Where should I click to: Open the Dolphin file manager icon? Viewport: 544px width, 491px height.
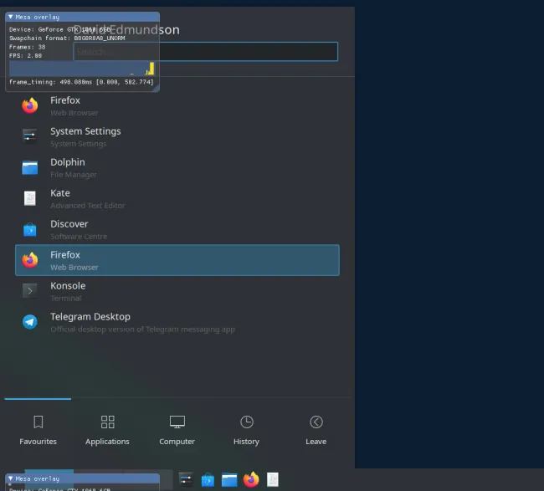(x=30, y=167)
